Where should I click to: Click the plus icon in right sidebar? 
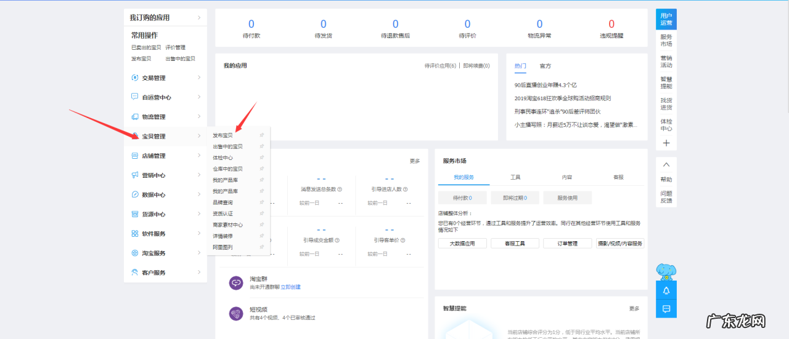[x=666, y=143]
